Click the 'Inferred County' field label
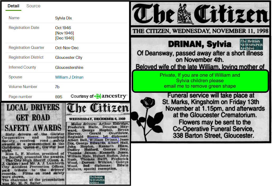Image resolution: width=273 pixels, height=186 pixels. [22, 67]
